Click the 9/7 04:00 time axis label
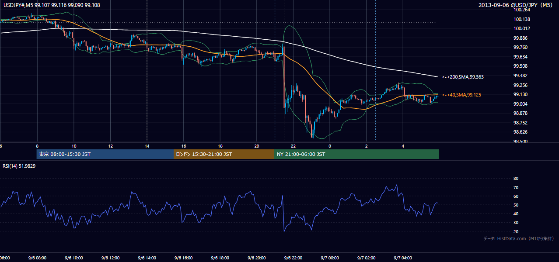 point(403,258)
